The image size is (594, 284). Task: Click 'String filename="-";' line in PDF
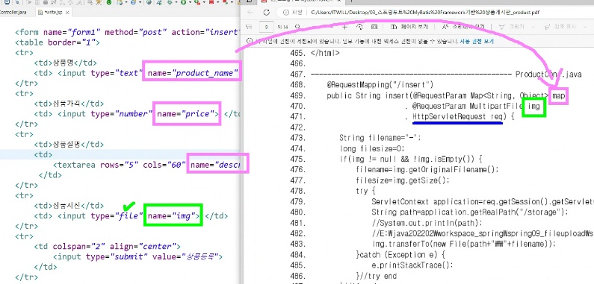pyautogui.click(x=380, y=138)
